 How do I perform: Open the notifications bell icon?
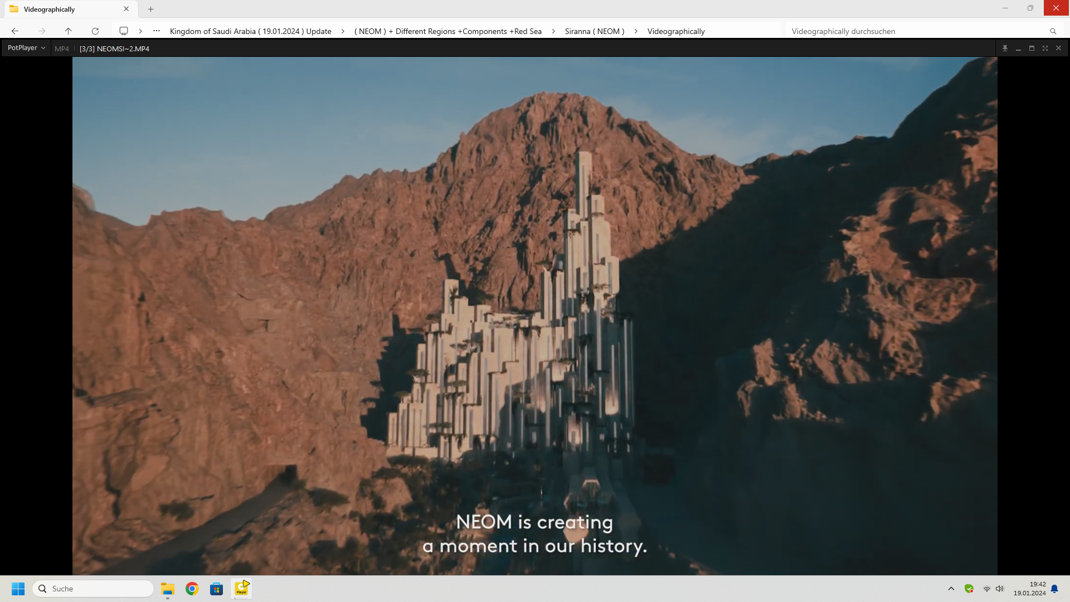tap(1054, 589)
